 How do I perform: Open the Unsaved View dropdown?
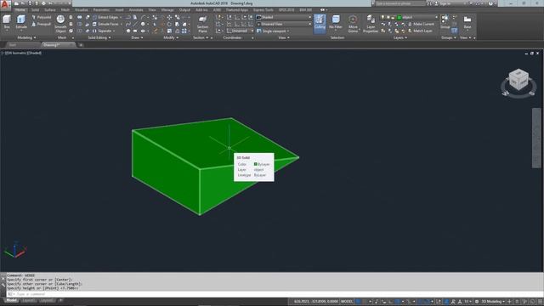(x=284, y=24)
